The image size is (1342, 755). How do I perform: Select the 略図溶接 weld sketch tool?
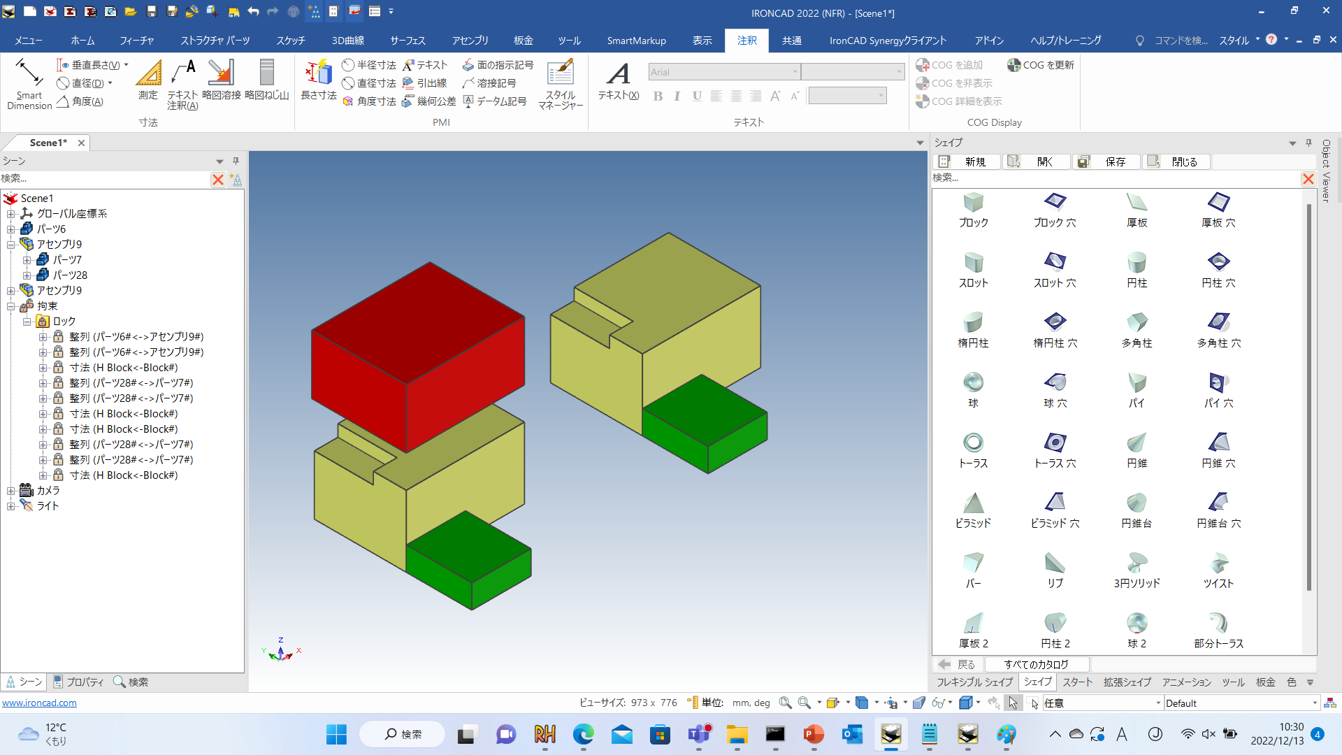pyautogui.click(x=221, y=80)
